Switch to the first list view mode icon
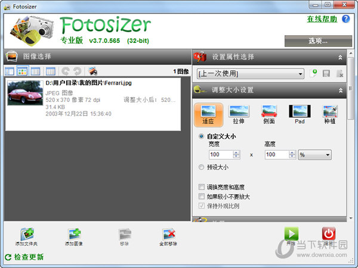Image resolution: width=358 pixels, height=268 pixels. click(10, 71)
